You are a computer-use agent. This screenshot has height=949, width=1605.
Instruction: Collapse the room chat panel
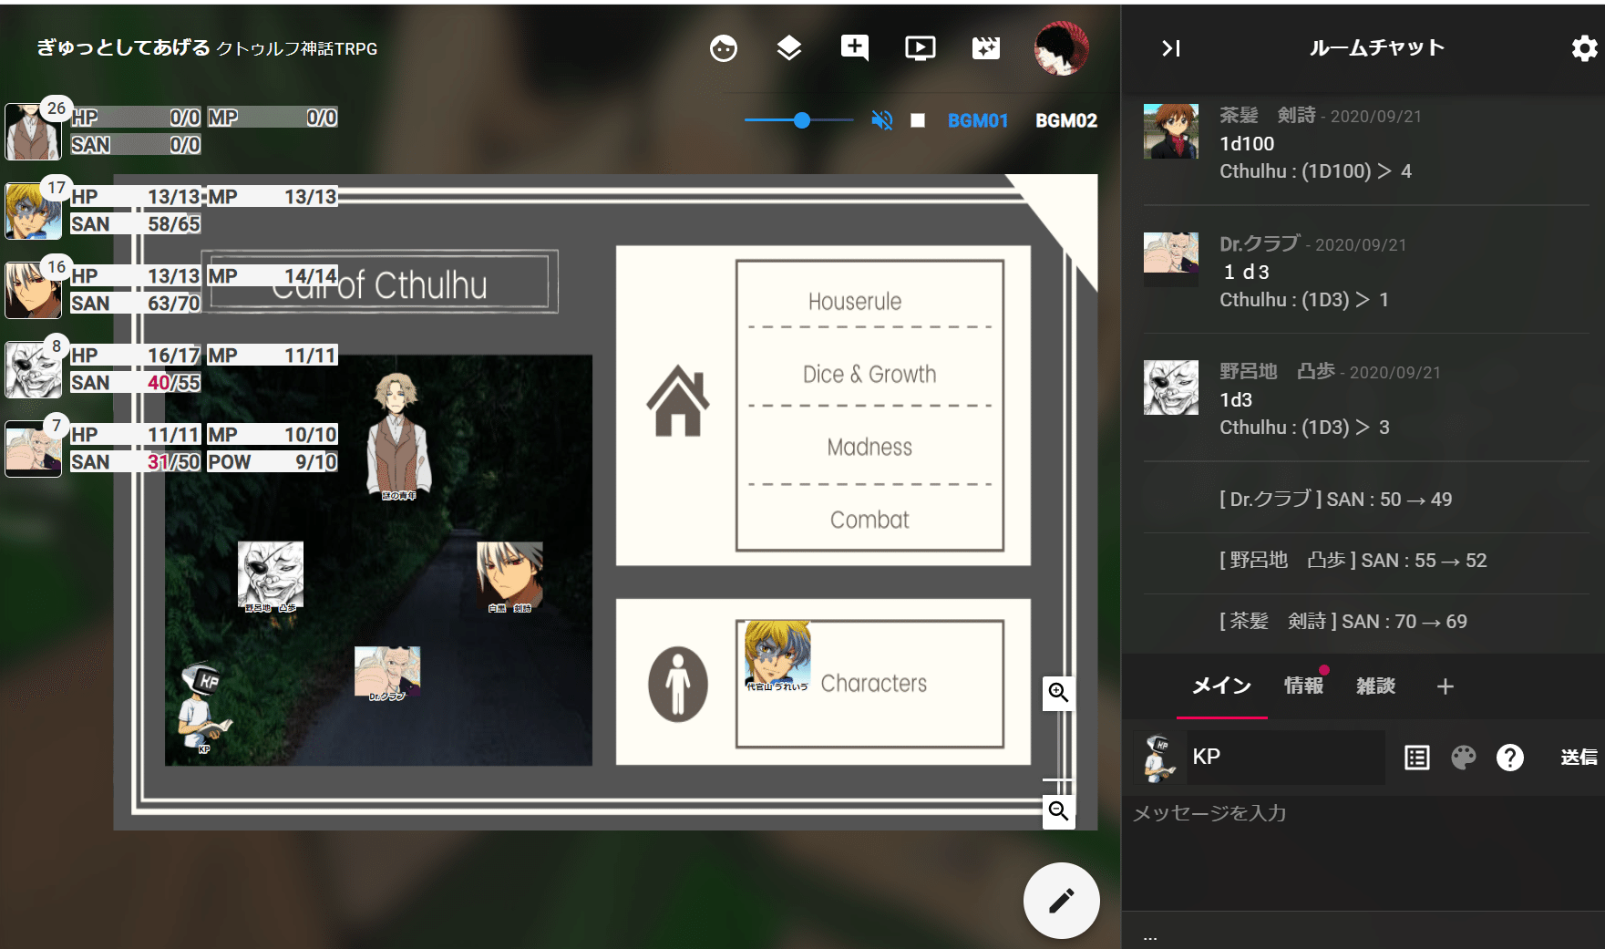pyautogui.click(x=1171, y=48)
